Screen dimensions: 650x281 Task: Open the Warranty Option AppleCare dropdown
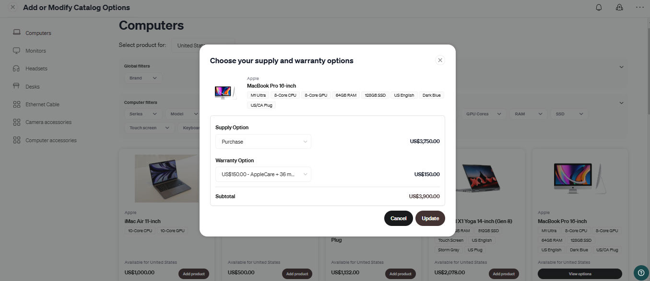pos(263,174)
